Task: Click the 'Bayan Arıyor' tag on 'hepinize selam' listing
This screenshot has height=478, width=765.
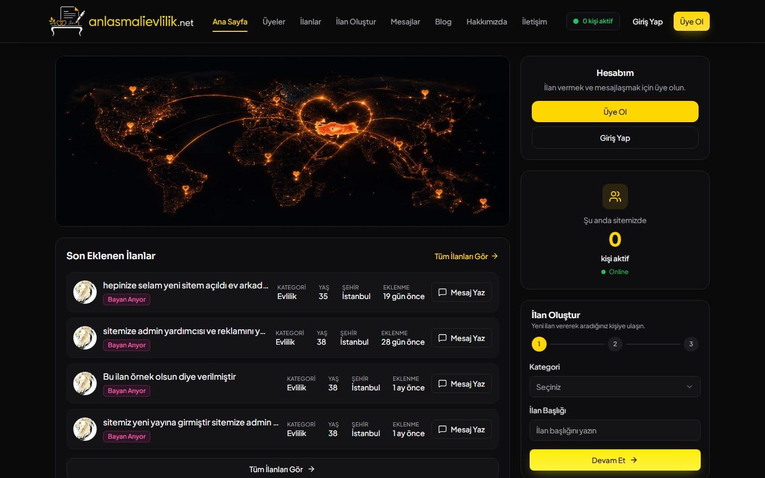Action: (x=126, y=300)
